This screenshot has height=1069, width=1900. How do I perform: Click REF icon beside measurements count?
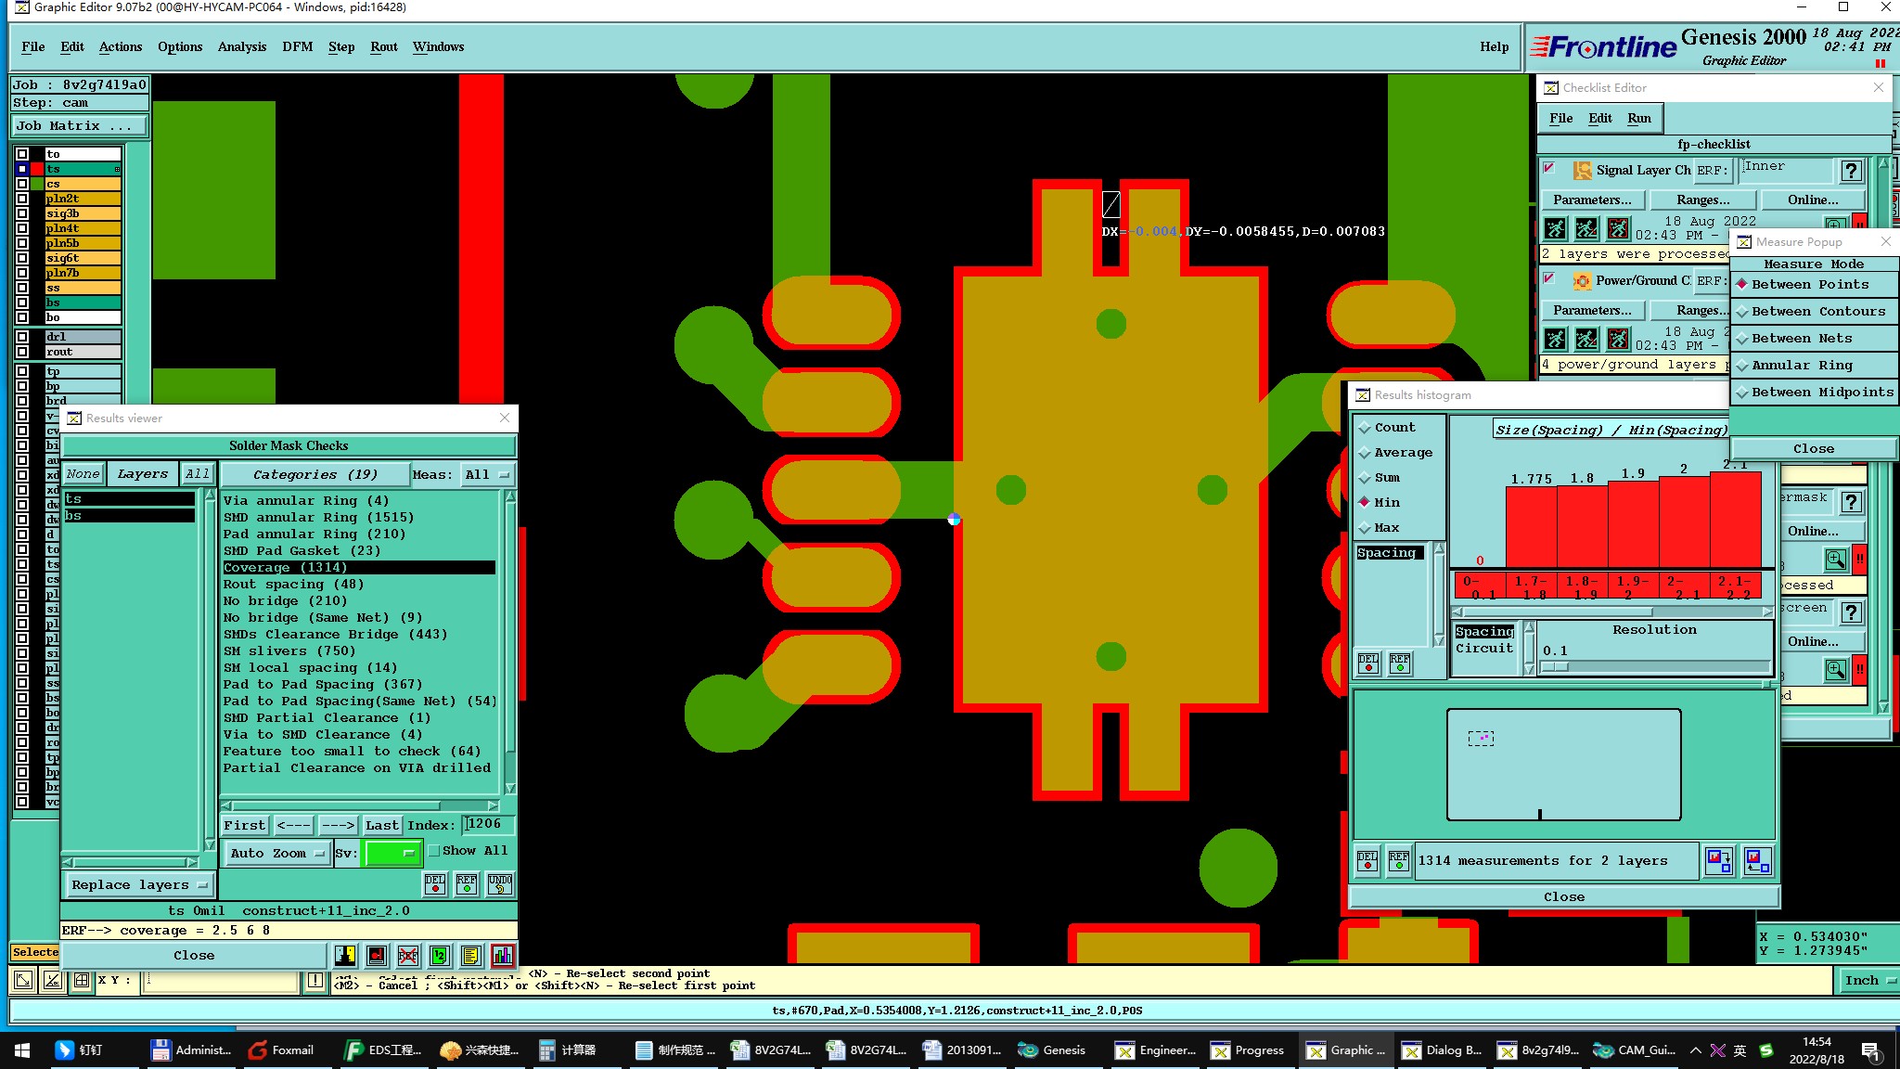pos(1399,860)
